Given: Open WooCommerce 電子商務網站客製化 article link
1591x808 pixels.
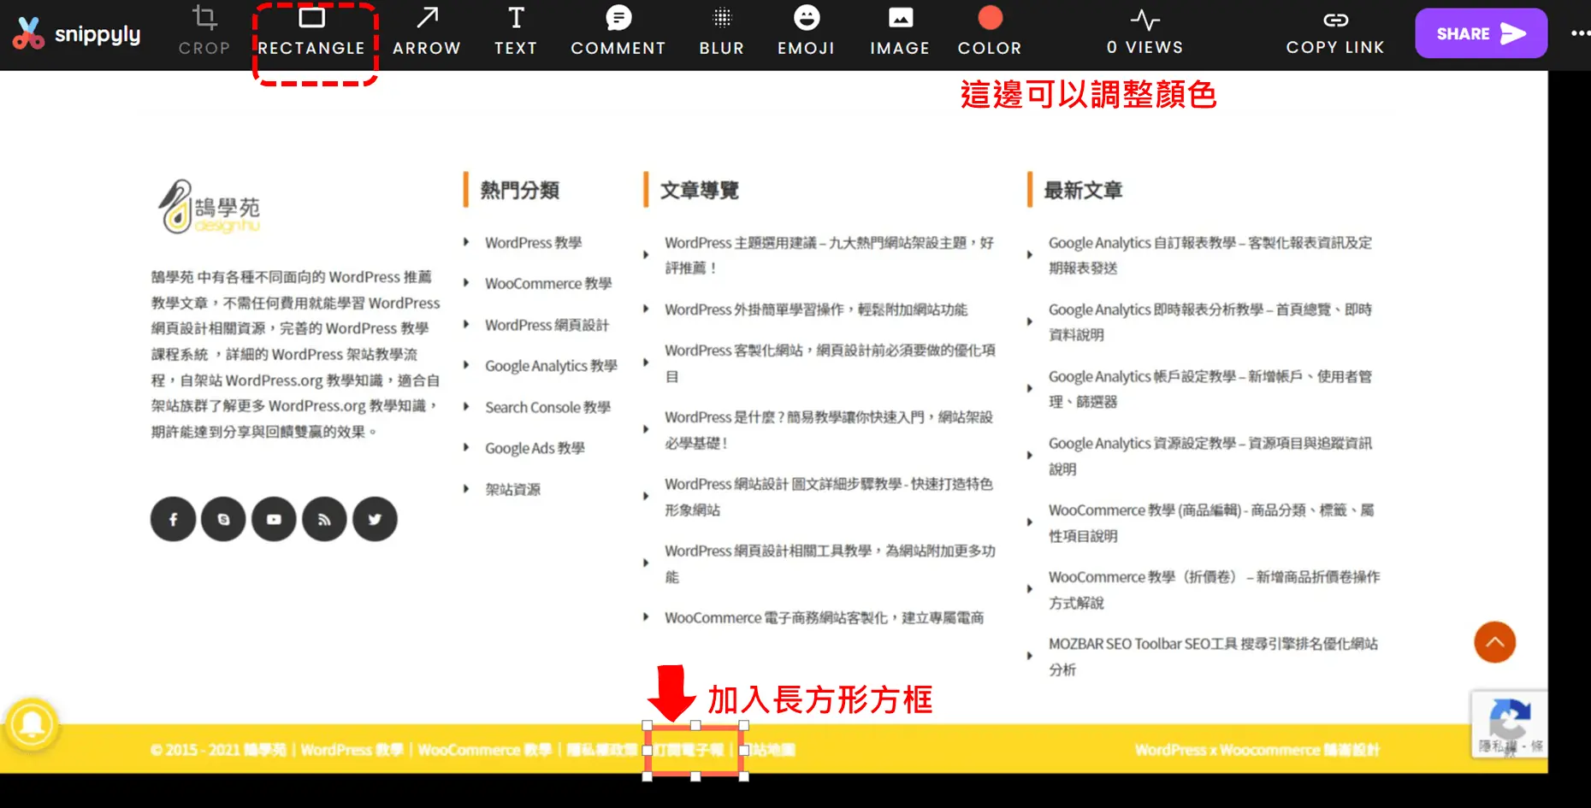Looking at the screenshot, I should (x=825, y=617).
